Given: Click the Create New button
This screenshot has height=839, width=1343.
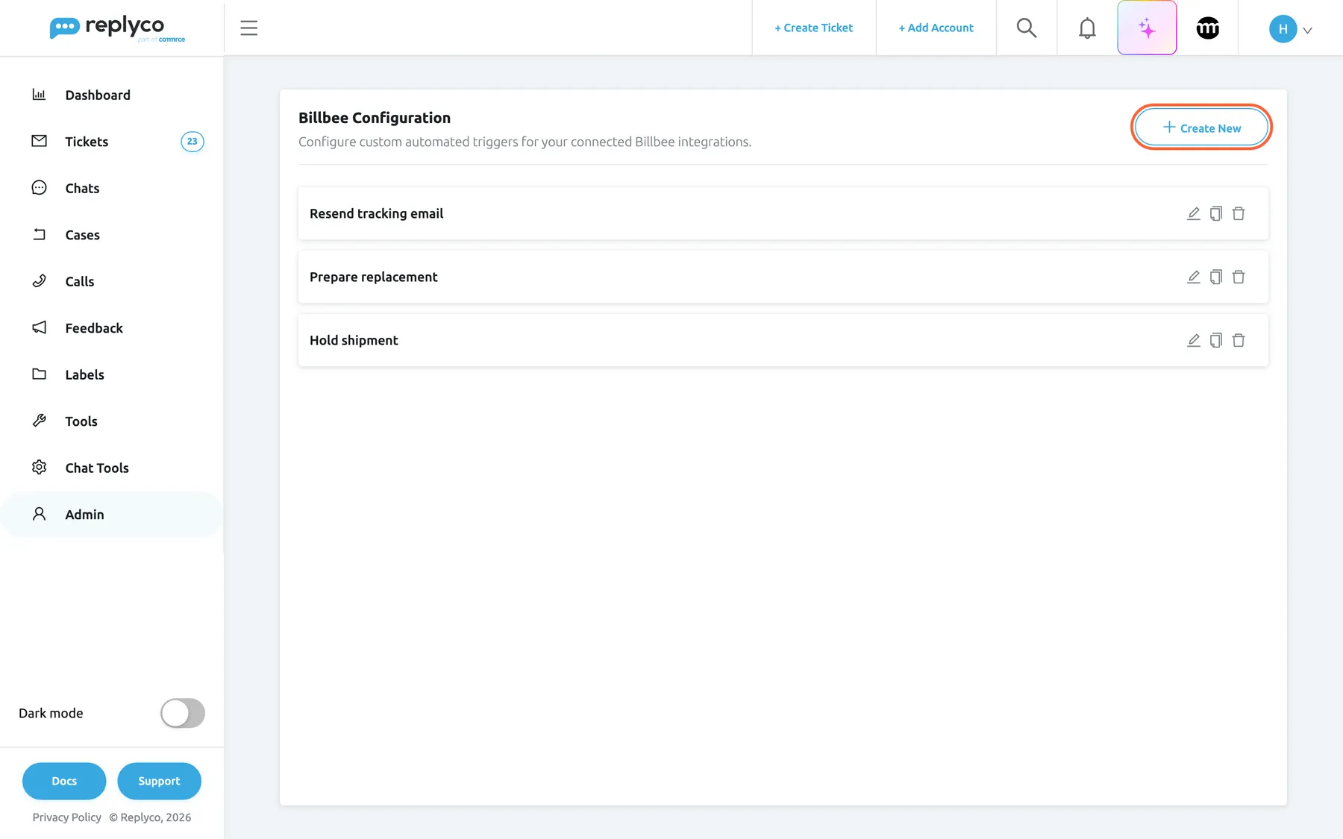Looking at the screenshot, I should click(x=1201, y=128).
